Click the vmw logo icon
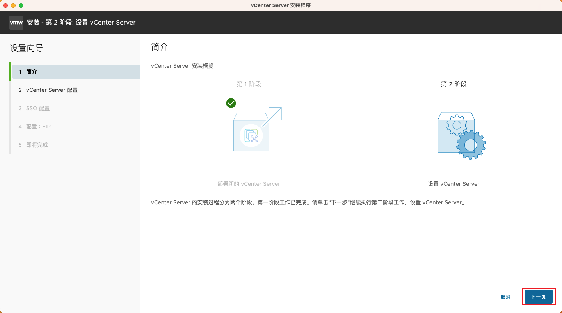 (16, 23)
